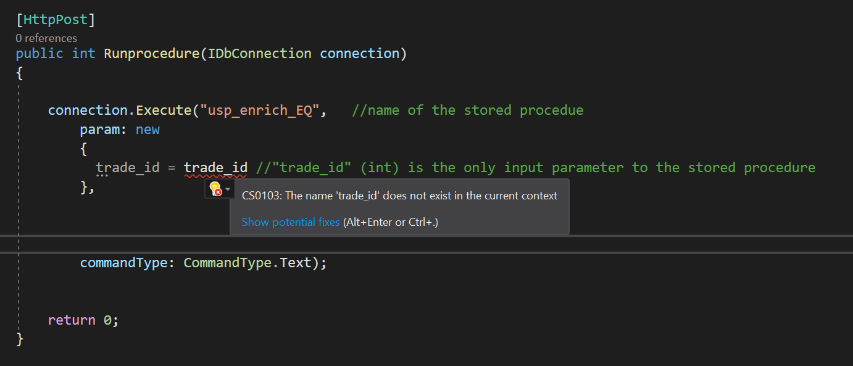The height and width of the screenshot is (366, 853).
Task: Click the 0 references CodeLens link
Action: coord(46,38)
